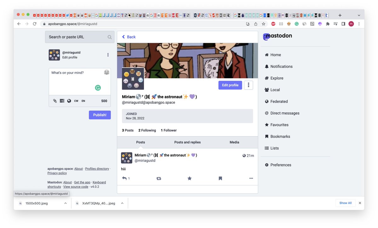Image resolution: width=378 pixels, height=228 pixels.
Task: Open Explore hashtag icon
Action: 267,78
